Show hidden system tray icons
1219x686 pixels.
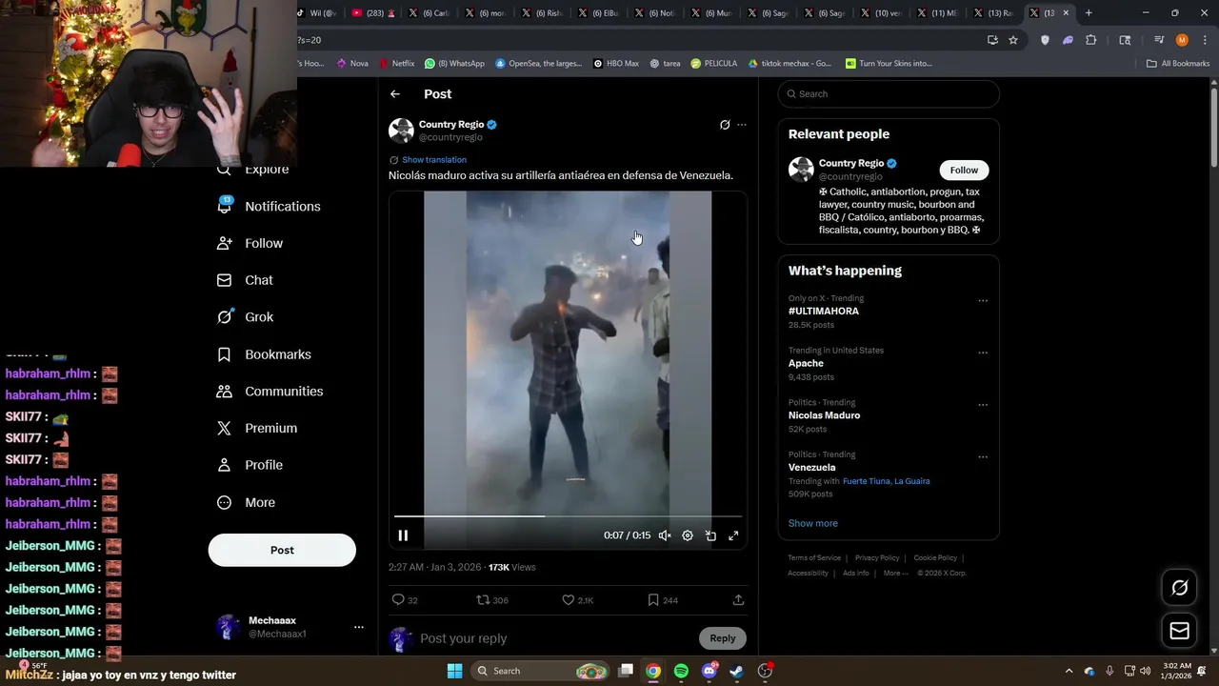1069,671
